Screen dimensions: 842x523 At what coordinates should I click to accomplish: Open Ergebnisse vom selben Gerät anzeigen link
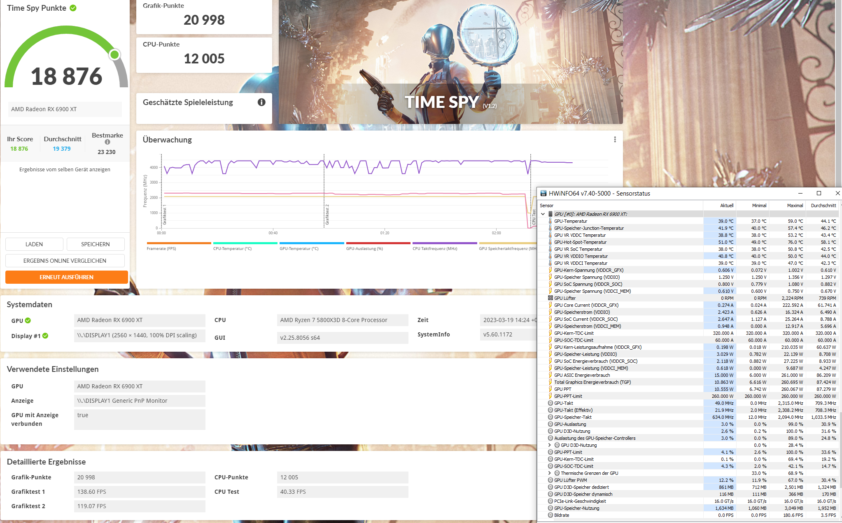point(65,169)
